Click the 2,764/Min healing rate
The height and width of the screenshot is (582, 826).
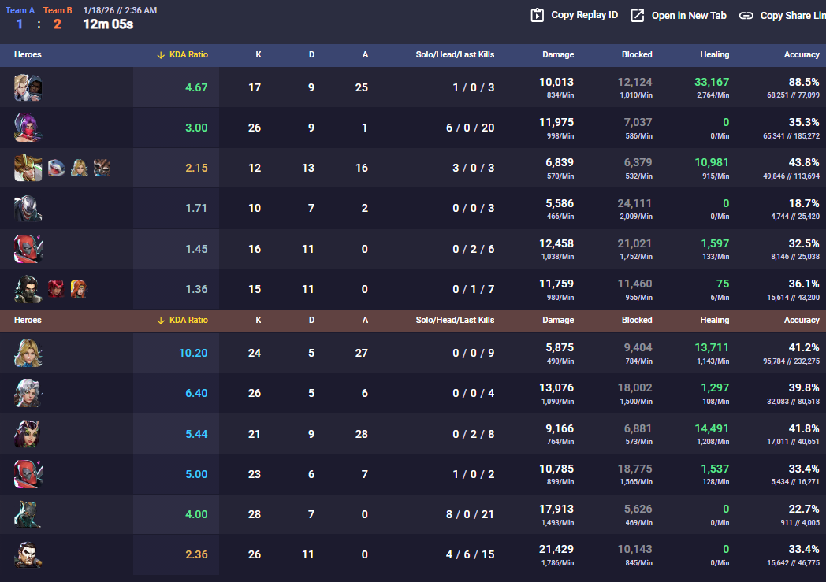[713, 95]
